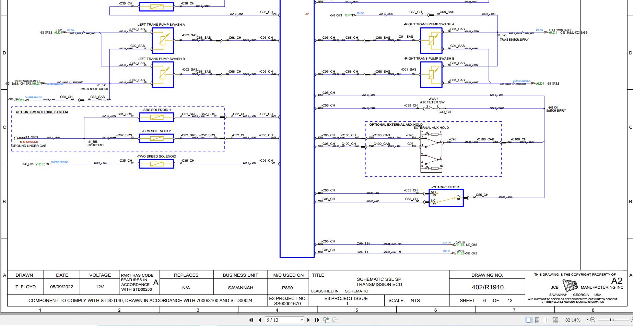Zoom out with the minus icon
Image resolution: width=633 pixels, height=326 pixels.
pyautogui.click(x=593, y=320)
